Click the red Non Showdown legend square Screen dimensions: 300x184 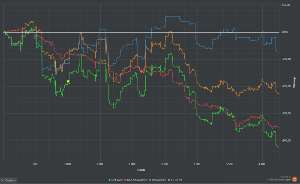click(125, 180)
